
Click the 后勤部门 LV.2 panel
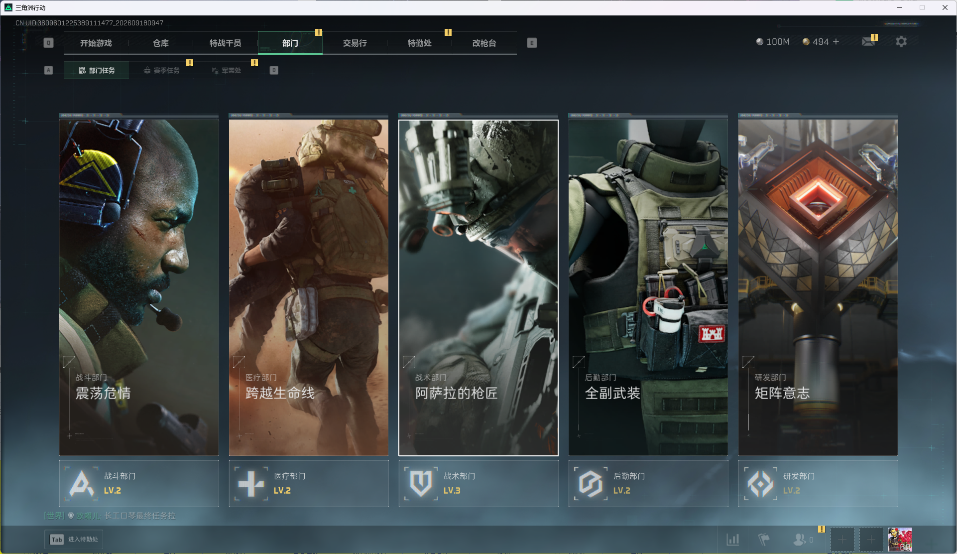point(648,483)
